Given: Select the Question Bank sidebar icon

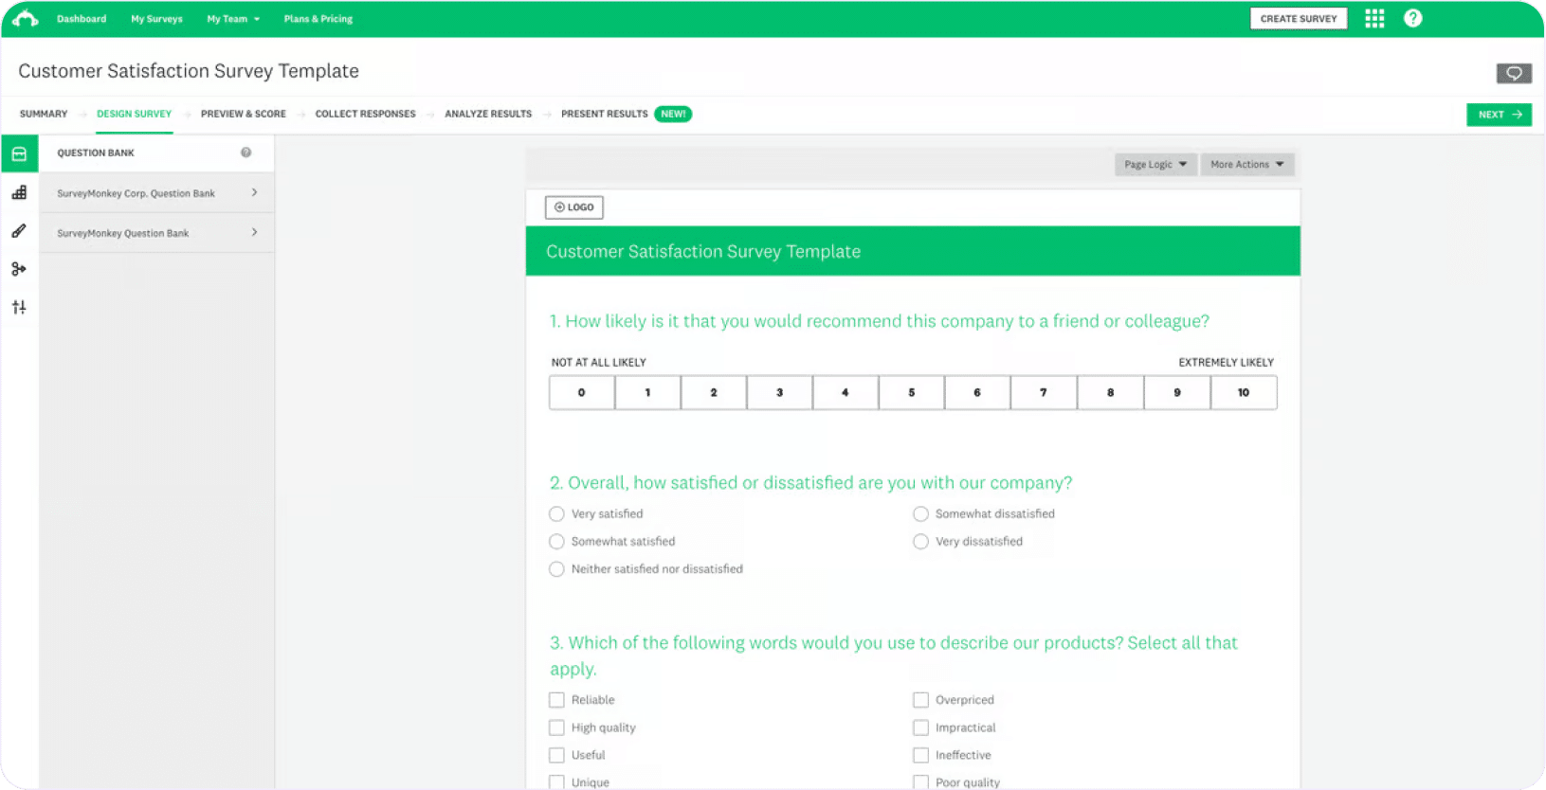Looking at the screenshot, I should point(19,153).
